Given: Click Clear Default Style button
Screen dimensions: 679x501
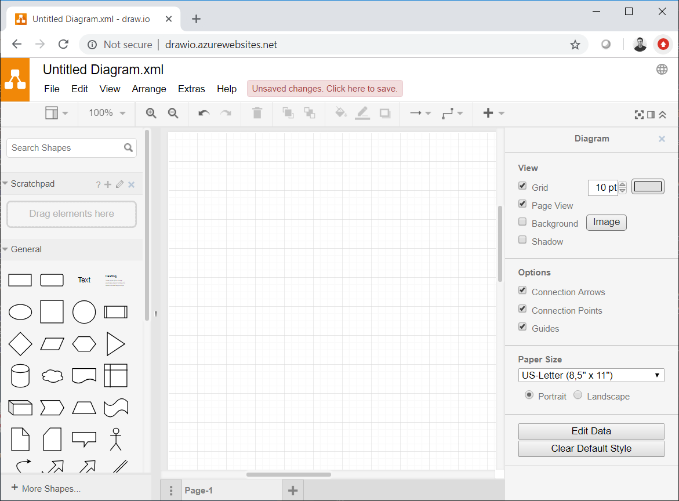Looking at the screenshot, I should click(x=591, y=449).
